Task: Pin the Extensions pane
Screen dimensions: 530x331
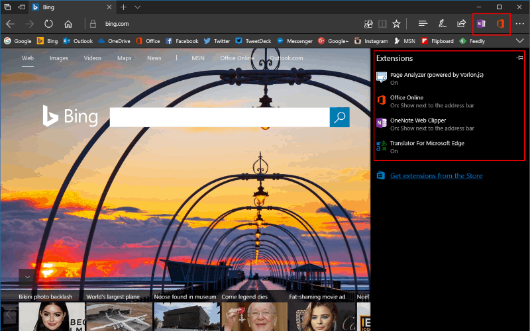Action: pyautogui.click(x=519, y=58)
